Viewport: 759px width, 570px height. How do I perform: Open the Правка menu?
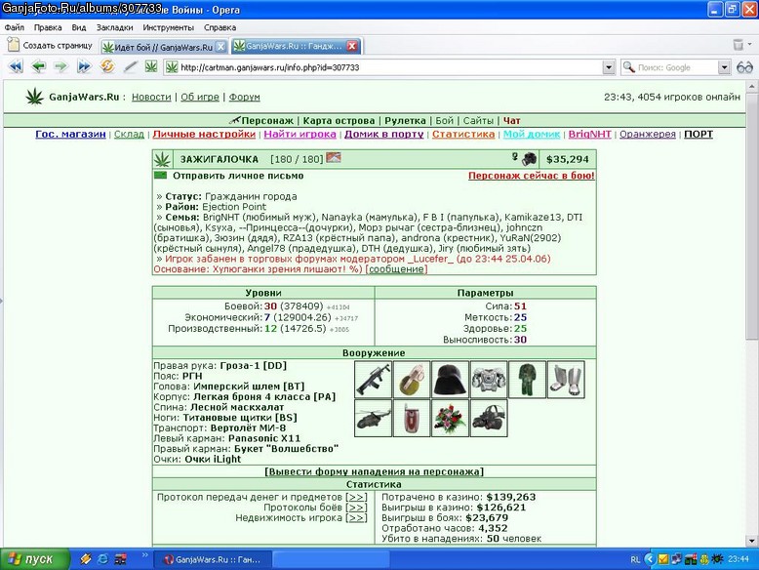pyautogui.click(x=48, y=27)
